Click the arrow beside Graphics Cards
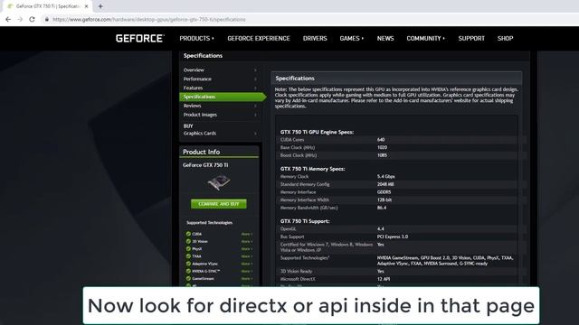This screenshot has height=325, width=579. coord(255,134)
